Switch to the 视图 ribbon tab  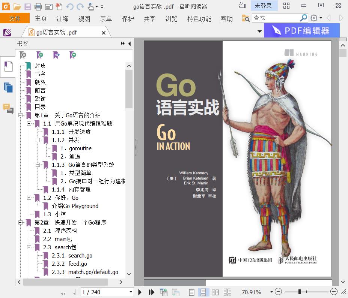[x=84, y=18]
